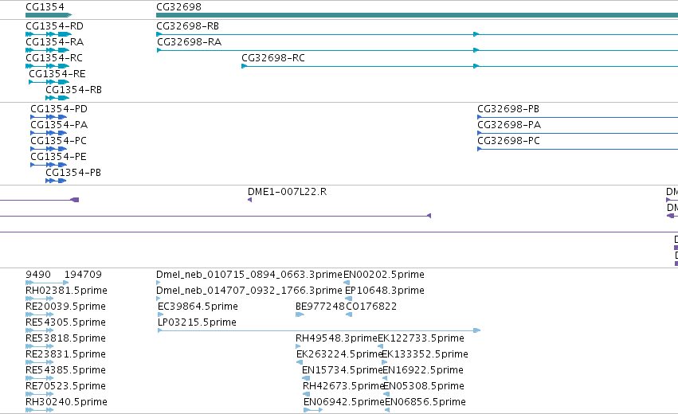Select EST RE20039.5prime

coord(65,307)
